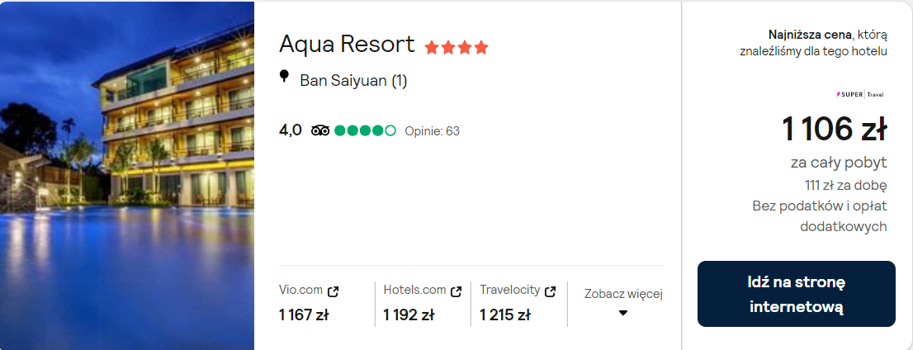Screen dimensions: 913x350
Task: Expand the Zobacz więcej offers list
Action: click(x=623, y=294)
